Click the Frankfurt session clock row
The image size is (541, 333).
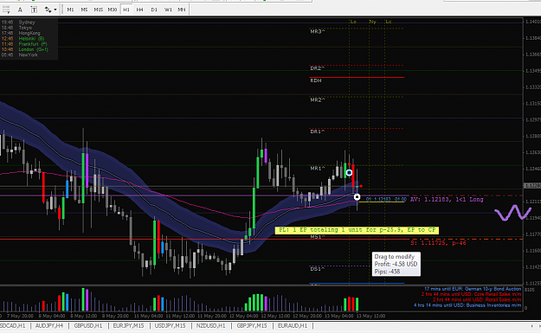coord(24,44)
